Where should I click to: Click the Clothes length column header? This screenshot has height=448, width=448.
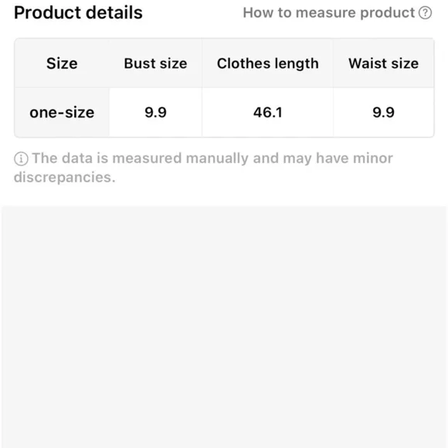click(x=268, y=63)
